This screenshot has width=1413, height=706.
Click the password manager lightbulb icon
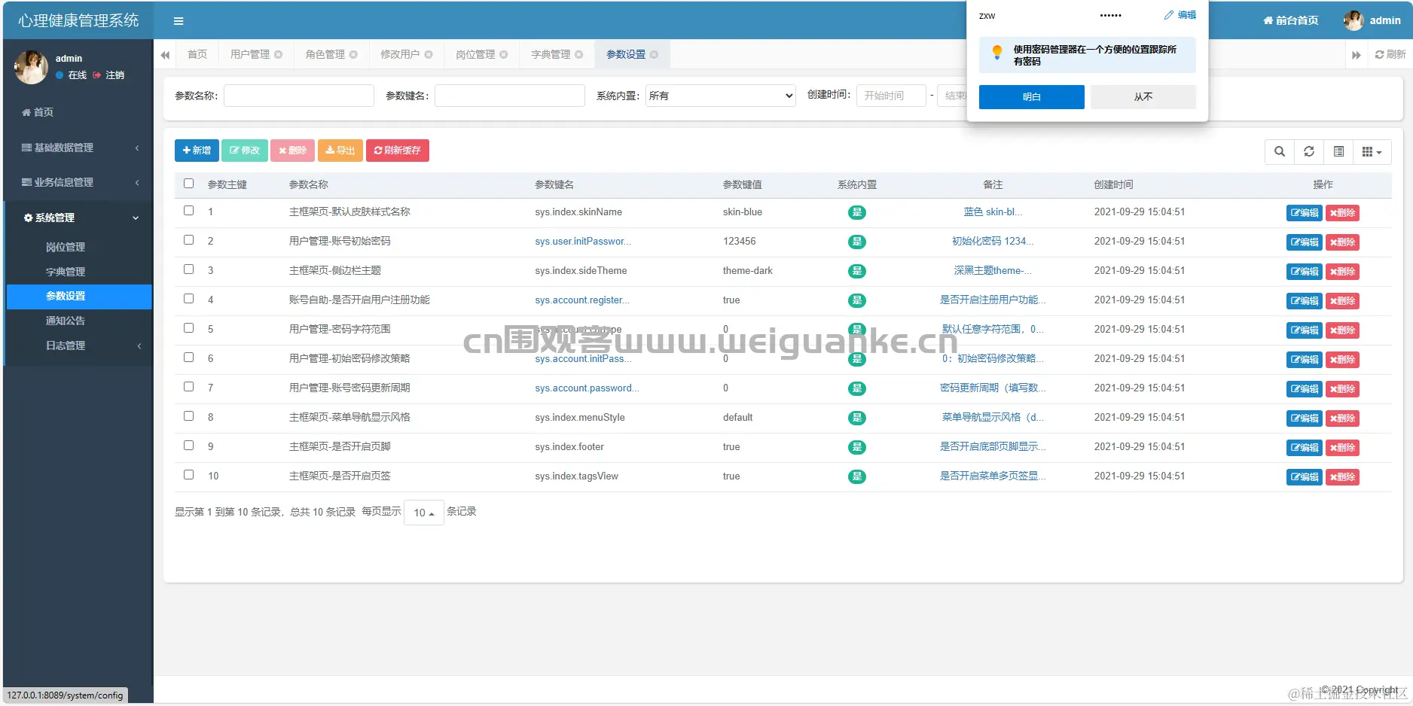[x=997, y=52]
